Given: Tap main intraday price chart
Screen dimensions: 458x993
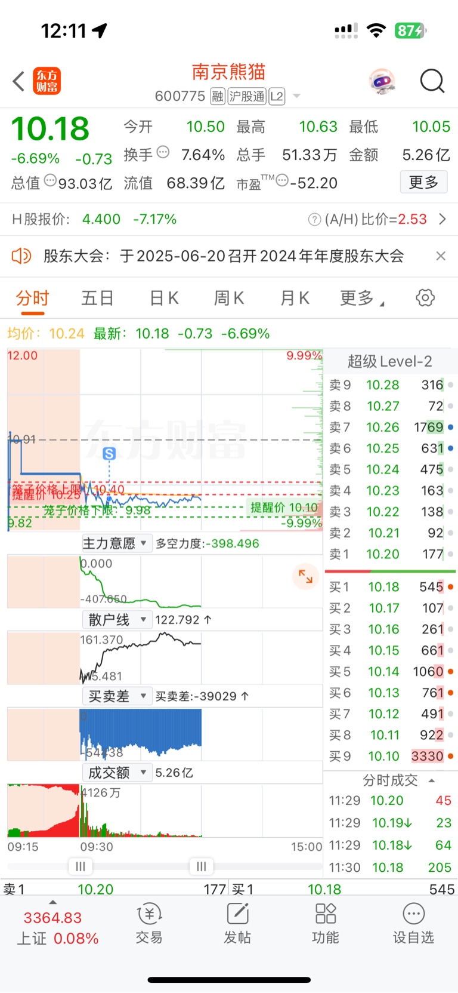Looking at the screenshot, I should point(165,439).
